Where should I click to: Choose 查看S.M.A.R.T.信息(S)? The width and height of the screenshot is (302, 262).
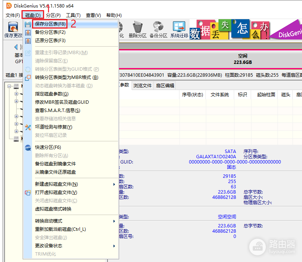(71, 111)
